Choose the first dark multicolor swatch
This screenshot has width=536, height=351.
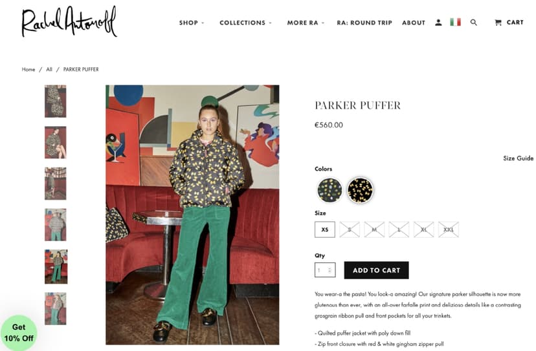coord(329,190)
